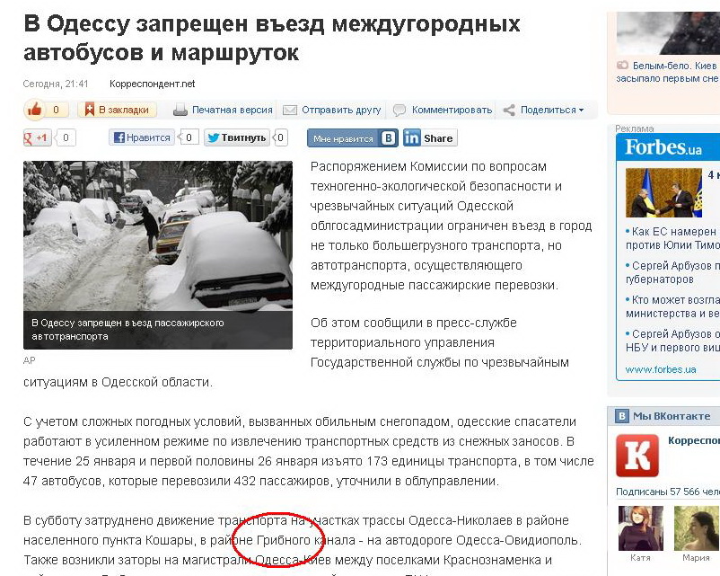This screenshot has height=576, width=720.
Task: Click the Facebook 'Нравится' button
Action: (x=142, y=137)
